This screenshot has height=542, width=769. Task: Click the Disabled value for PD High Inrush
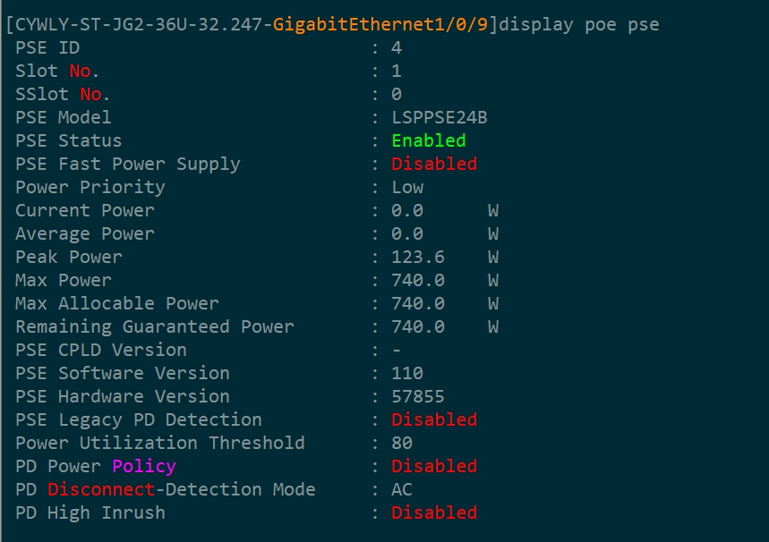click(434, 512)
